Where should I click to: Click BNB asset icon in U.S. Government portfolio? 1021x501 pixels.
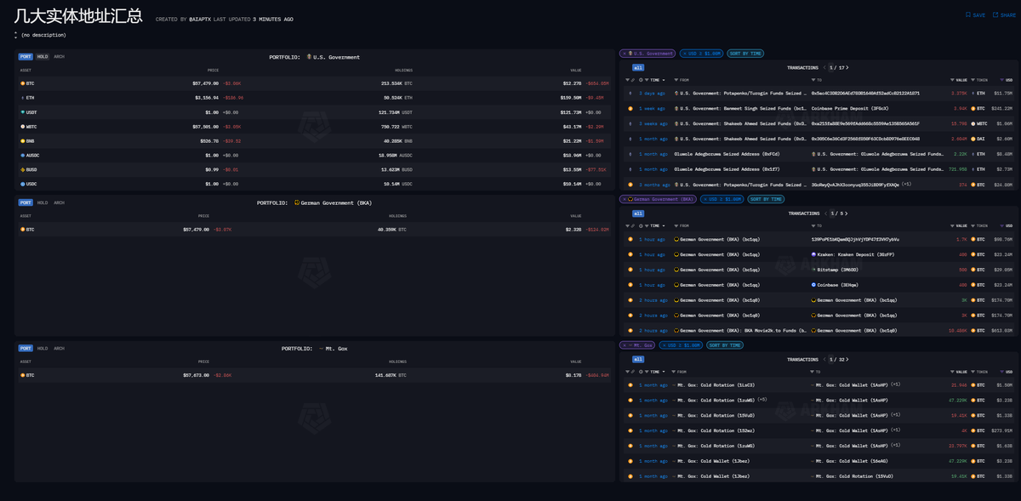[x=23, y=141]
